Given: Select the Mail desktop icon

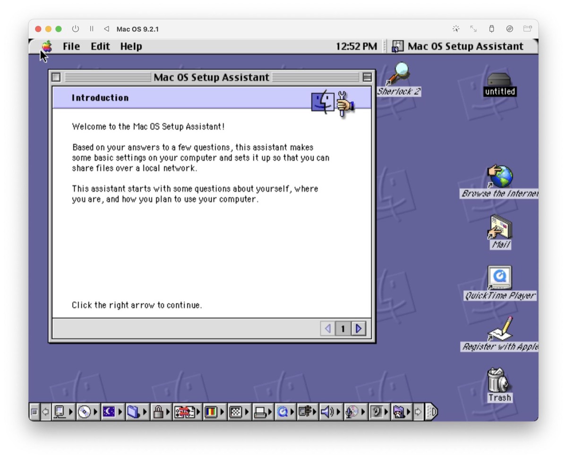Looking at the screenshot, I should (500, 232).
